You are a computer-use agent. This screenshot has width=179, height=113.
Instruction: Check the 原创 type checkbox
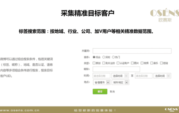tap(94, 63)
